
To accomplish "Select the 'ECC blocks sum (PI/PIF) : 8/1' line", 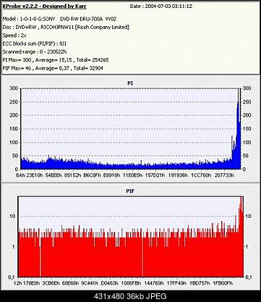I will pyautogui.click(x=35, y=43).
